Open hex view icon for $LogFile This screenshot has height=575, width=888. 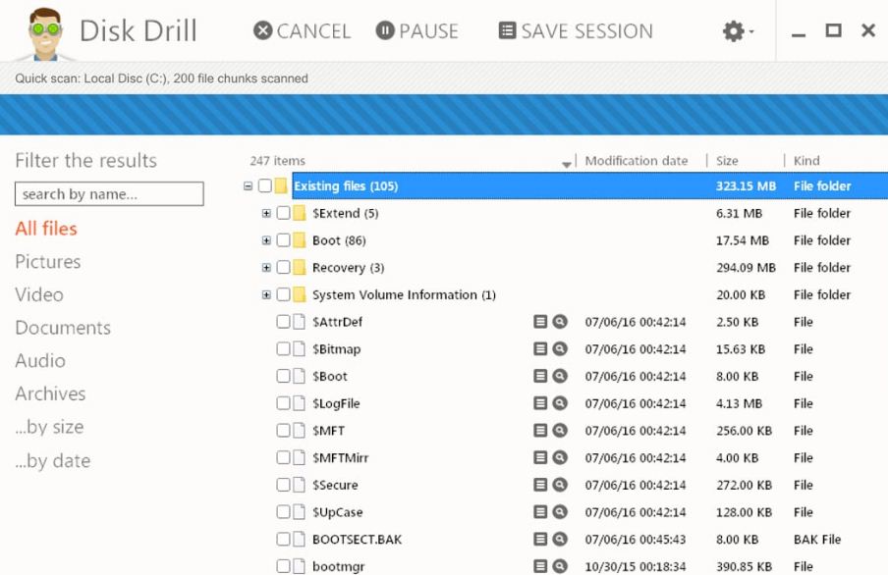coord(540,403)
